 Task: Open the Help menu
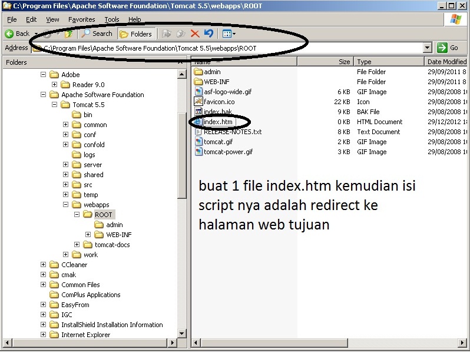[135, 19]
